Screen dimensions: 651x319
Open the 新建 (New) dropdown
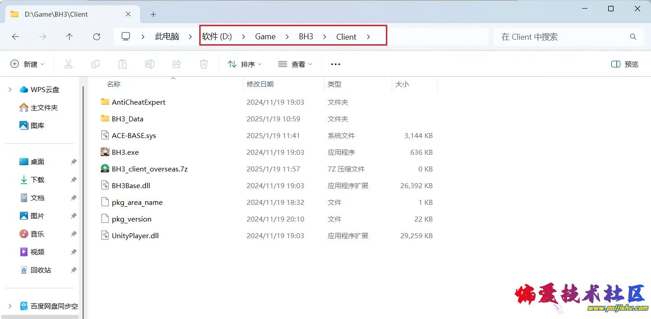pyautogui.click(x=28, y=64)
